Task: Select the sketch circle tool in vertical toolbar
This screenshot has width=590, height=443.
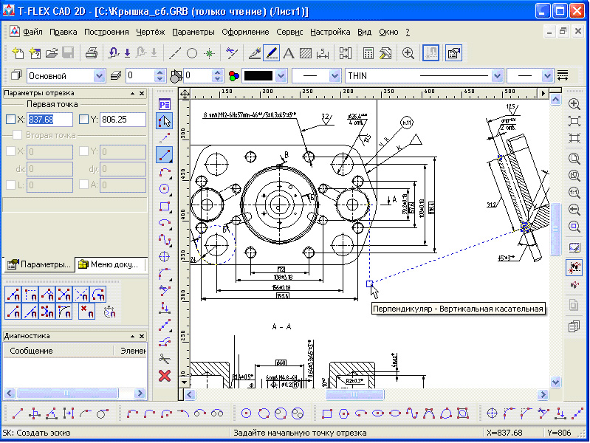Action: 165,188
